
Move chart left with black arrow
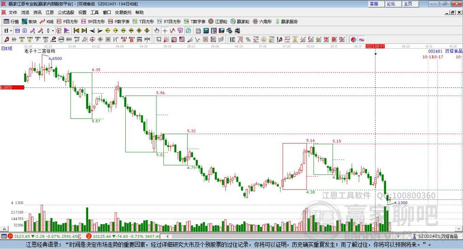[x=92, y=31]
